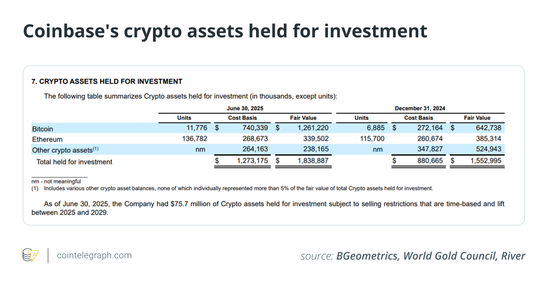Select the section heading Crypto Assets Held for Investment
This screenshot has width=548, height=286.
107,81
